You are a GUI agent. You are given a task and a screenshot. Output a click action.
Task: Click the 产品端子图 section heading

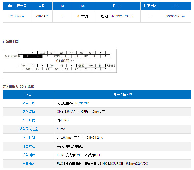(11, 41)
